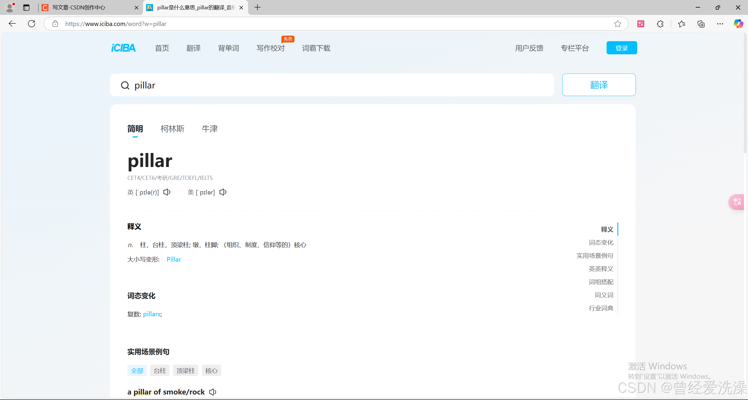Open the Copilot sidebar icon
748x400 pixels.
pyautogui.click(x=738, y=24)
